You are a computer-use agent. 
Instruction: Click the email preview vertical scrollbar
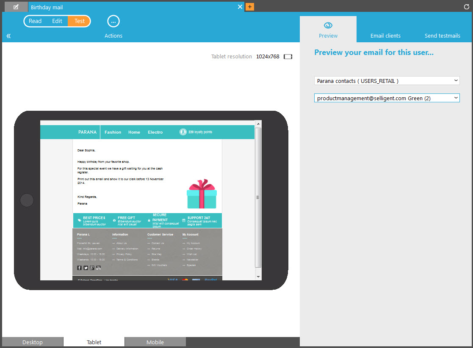click(258, 197)
